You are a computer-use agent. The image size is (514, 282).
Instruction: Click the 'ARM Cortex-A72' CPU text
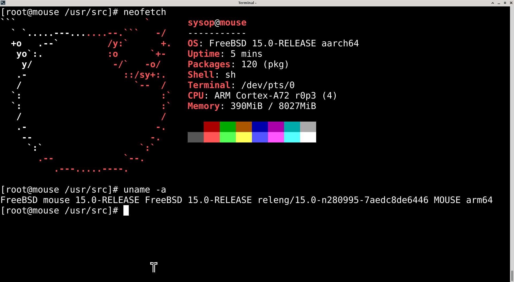pyautogui.click(x=252, y=96)
